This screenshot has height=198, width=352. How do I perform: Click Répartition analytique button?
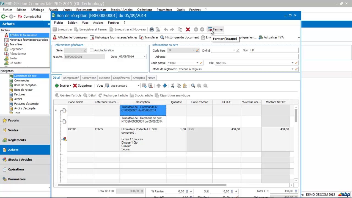coord(172,95)
